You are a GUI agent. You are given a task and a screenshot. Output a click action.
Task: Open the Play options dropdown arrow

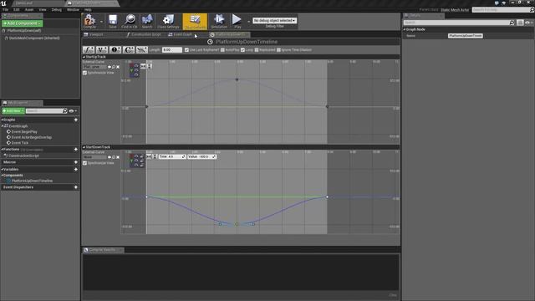(248, 22)
